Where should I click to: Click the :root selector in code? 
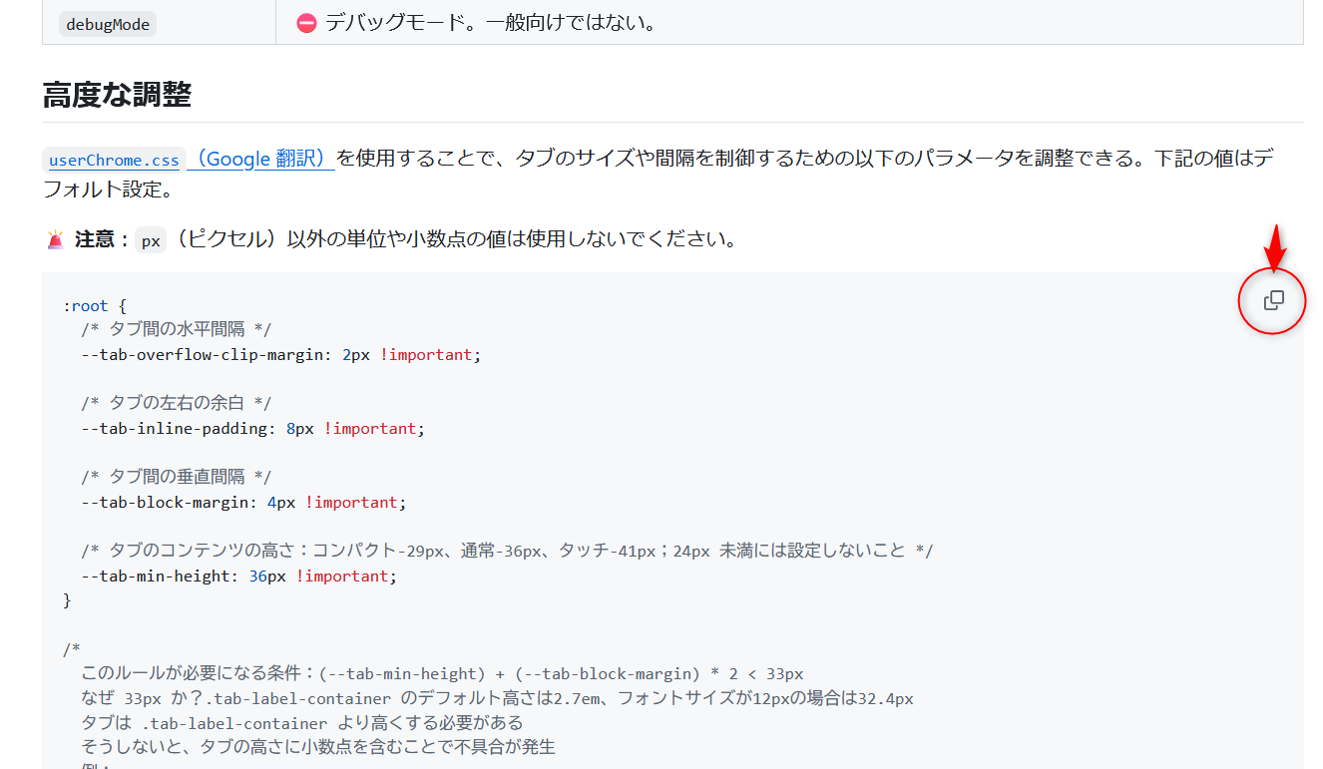(x=85, y=306)
